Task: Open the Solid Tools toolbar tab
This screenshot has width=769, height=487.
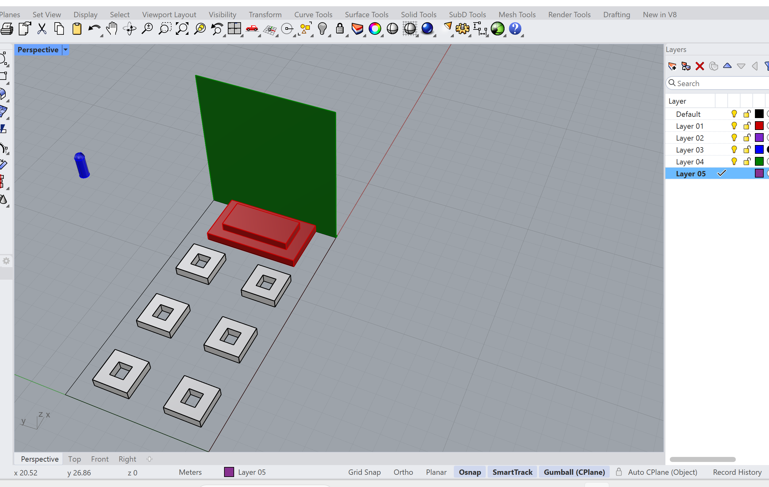Action: (x=418, y=15)
